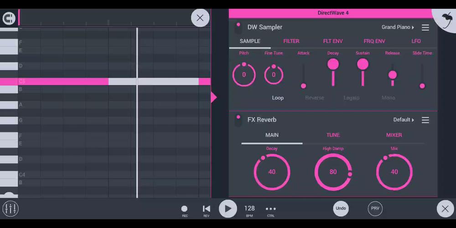The width and height of the screenshot is (456, 228).
Task: Collapse the panel with the pink arrow
Action: pos(214,97)
